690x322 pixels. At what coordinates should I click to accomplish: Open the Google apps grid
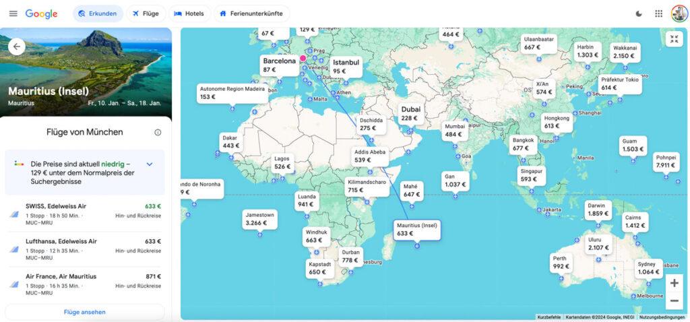[x=658, y=13]
